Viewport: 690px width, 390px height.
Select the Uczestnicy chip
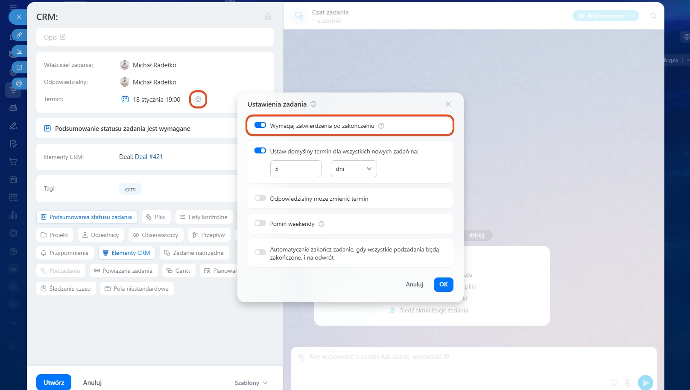click(x=101, y=235)
